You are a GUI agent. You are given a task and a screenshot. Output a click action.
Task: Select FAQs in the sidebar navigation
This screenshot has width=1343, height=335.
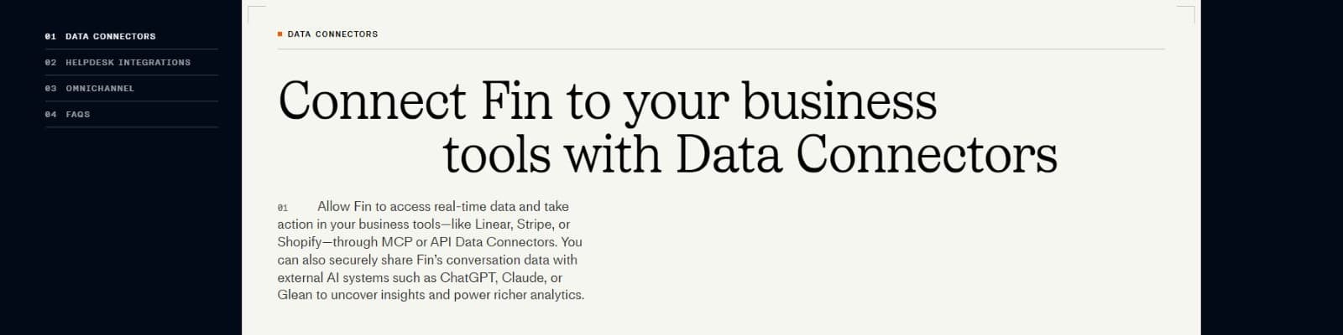[78, 115]
